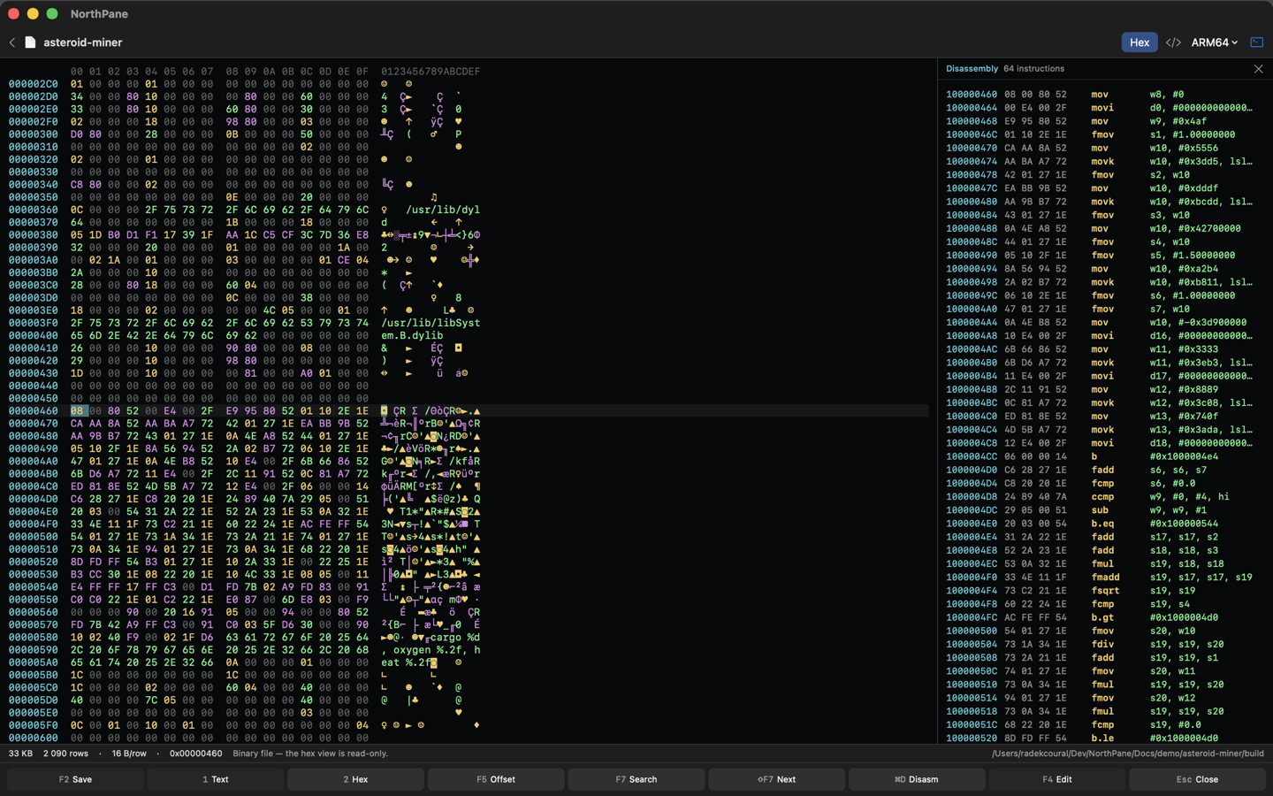Click offset label 000003F0 in hex view

point(34,323)
